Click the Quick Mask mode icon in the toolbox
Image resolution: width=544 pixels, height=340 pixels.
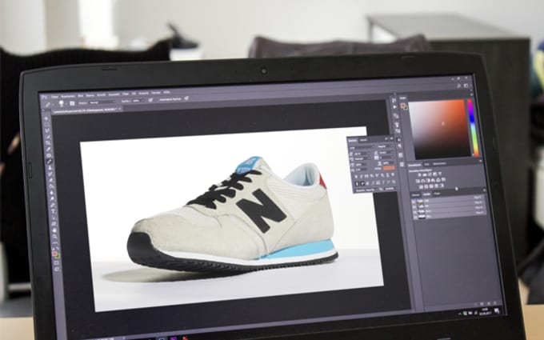pos(56,262)
